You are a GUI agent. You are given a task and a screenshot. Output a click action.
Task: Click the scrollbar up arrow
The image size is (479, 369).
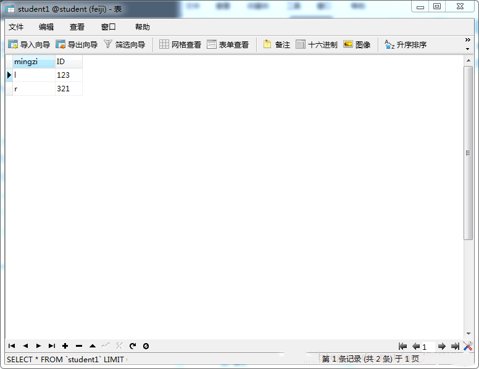point(469,60)
